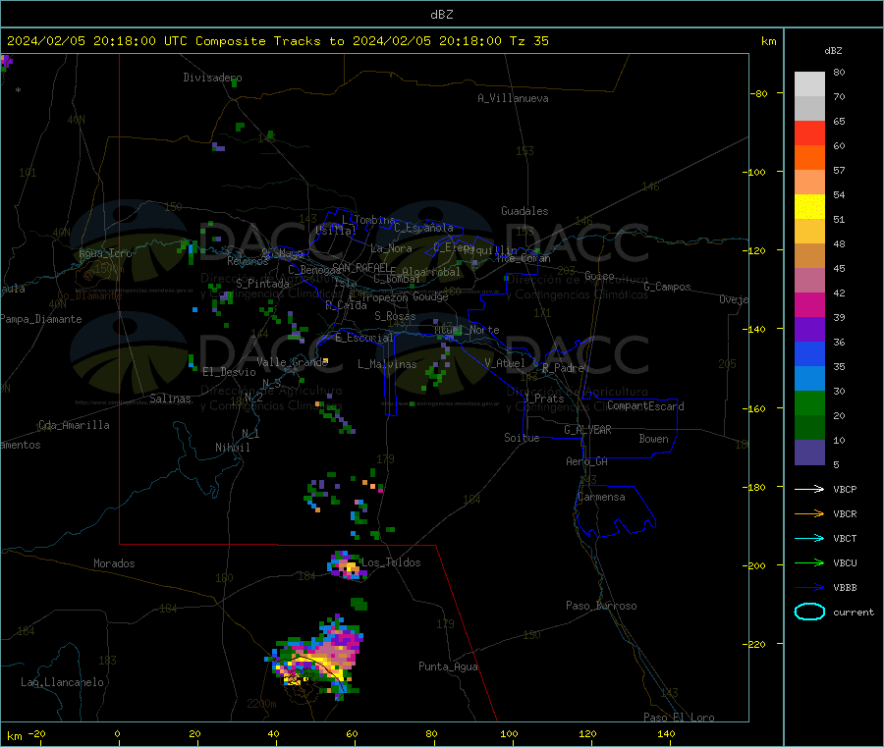Image resolution: width=884 pixels, height=747 pixels.
Task: Click the cyan VBCT arrow legend icon
Action: (x=809, y=539)
